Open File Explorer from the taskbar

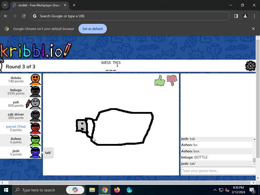pos(92,190)
